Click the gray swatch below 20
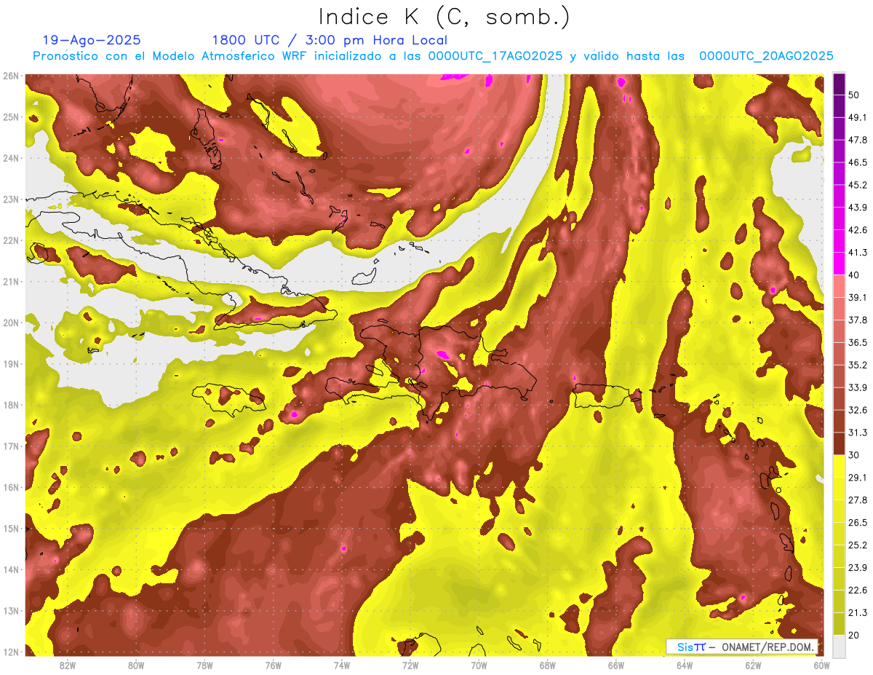 coord(839,646)
